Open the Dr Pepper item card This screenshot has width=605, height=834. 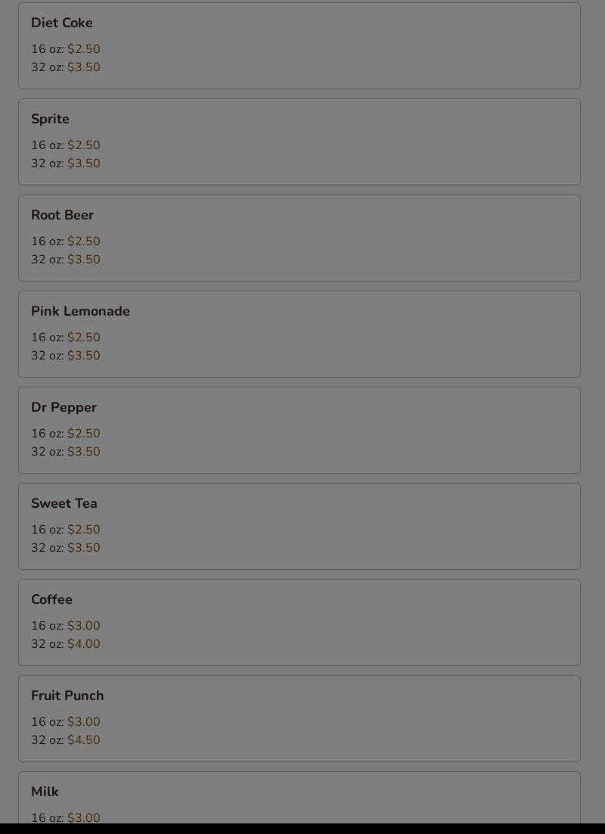(299, 431)
